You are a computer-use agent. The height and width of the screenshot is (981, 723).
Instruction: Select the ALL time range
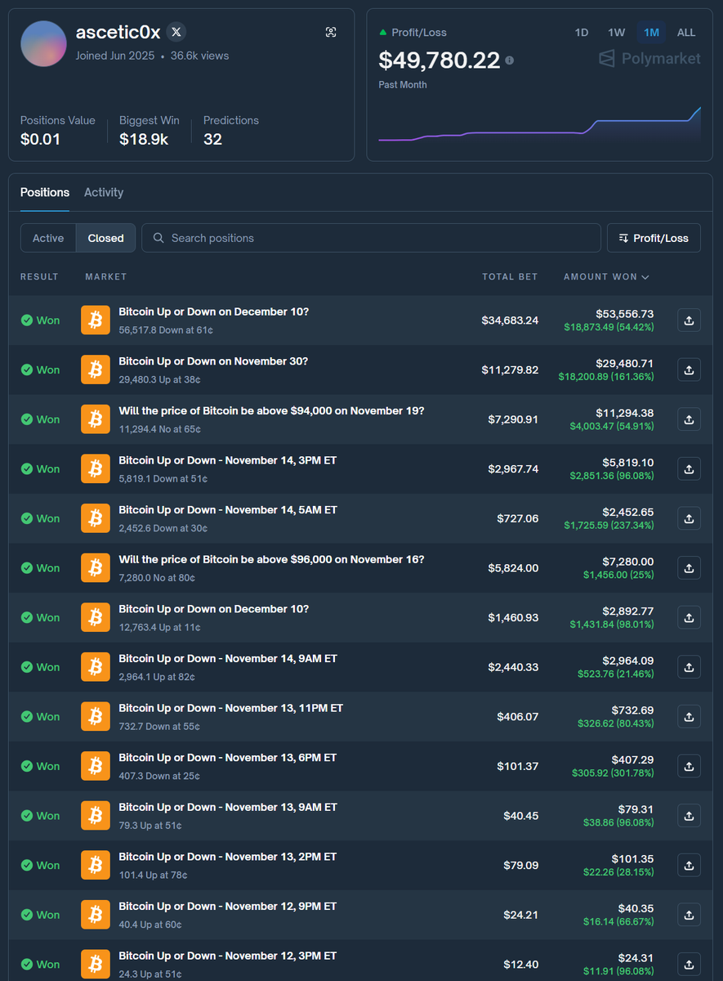(x=686, y=33)
